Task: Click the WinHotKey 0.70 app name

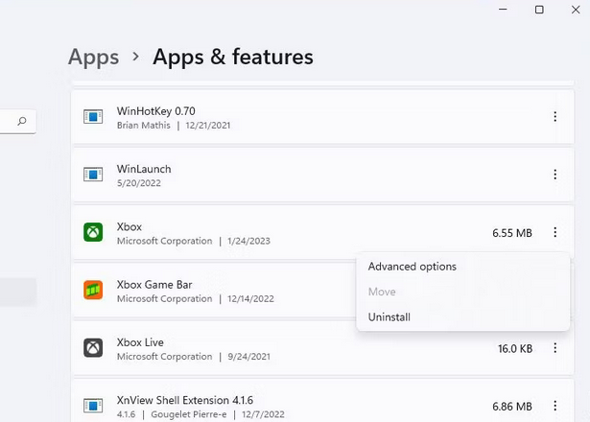Action: [x=155, y=111]
